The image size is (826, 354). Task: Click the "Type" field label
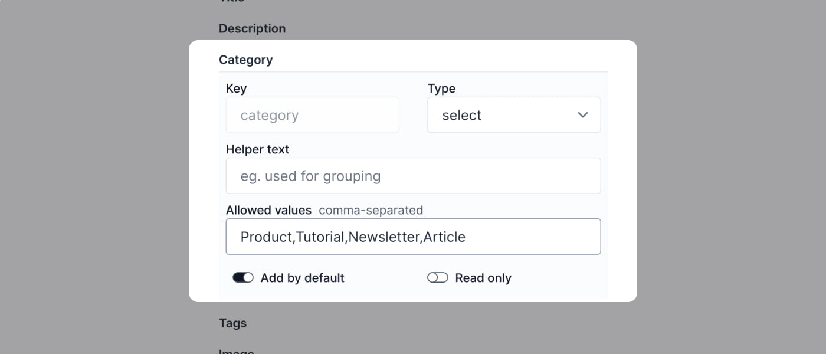(x=441, y=88)
